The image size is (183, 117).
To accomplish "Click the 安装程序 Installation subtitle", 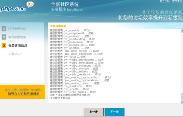I will tap(67, 9).
